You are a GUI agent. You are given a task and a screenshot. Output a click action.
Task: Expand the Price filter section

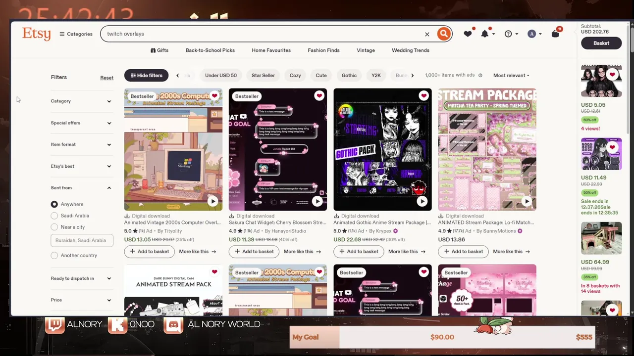(x=82, y=300)
